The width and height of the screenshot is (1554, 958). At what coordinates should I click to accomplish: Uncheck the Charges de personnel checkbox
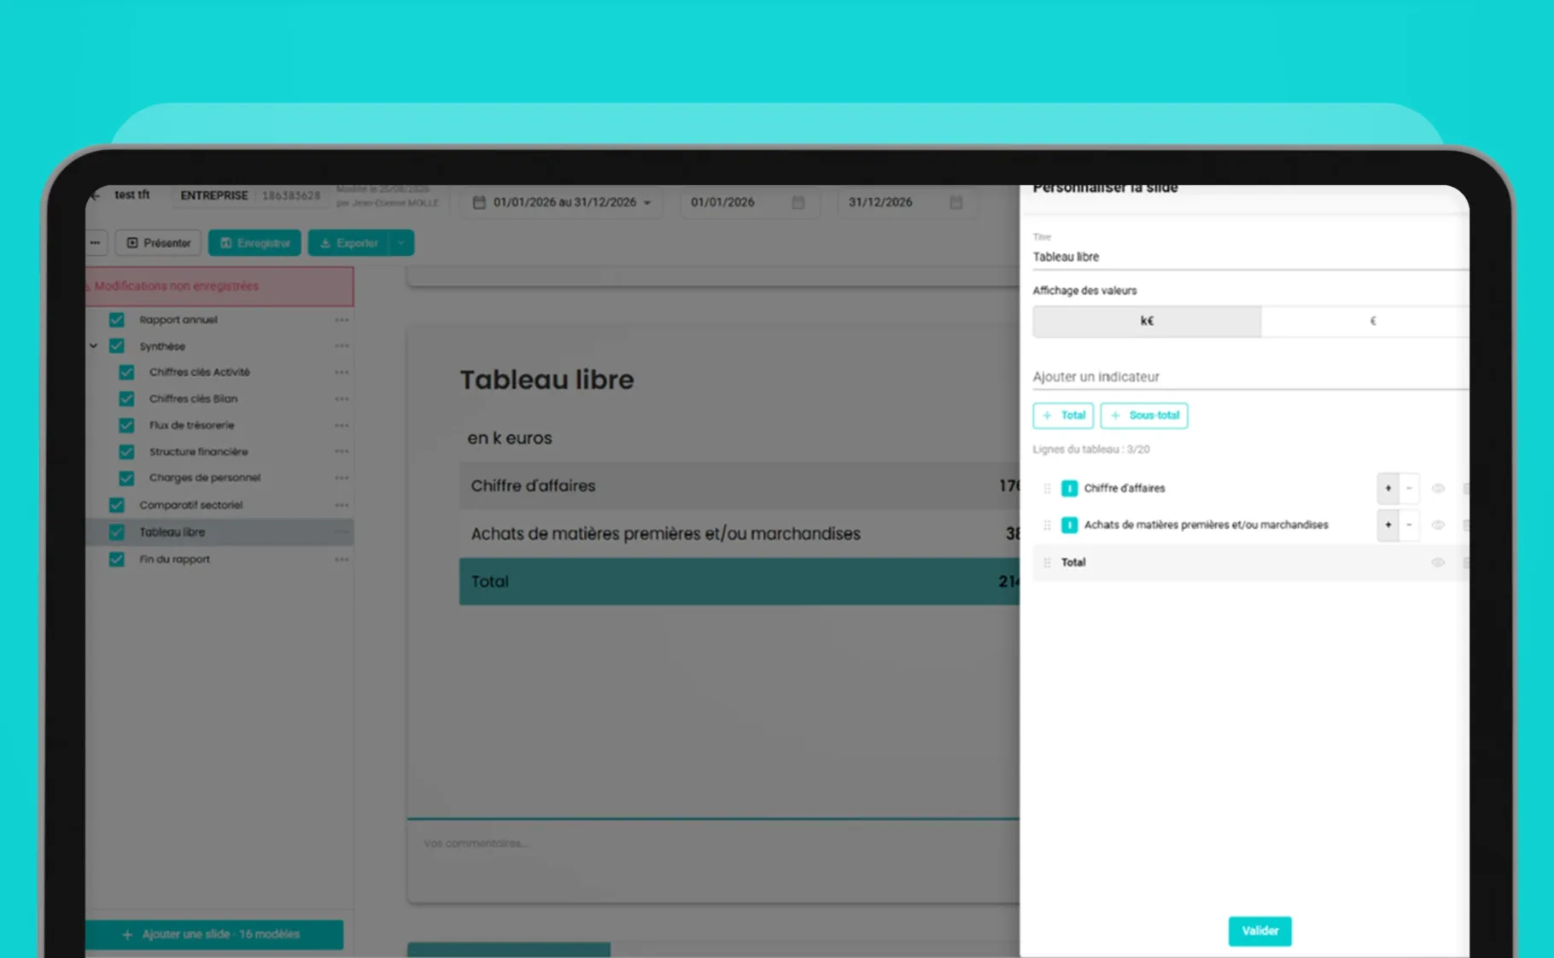126,479
